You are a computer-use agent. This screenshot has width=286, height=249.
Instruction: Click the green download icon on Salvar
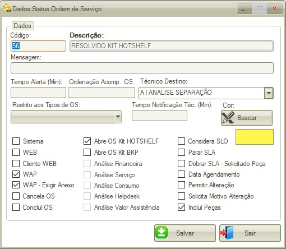pyautogui.click(x=162, y=233)
